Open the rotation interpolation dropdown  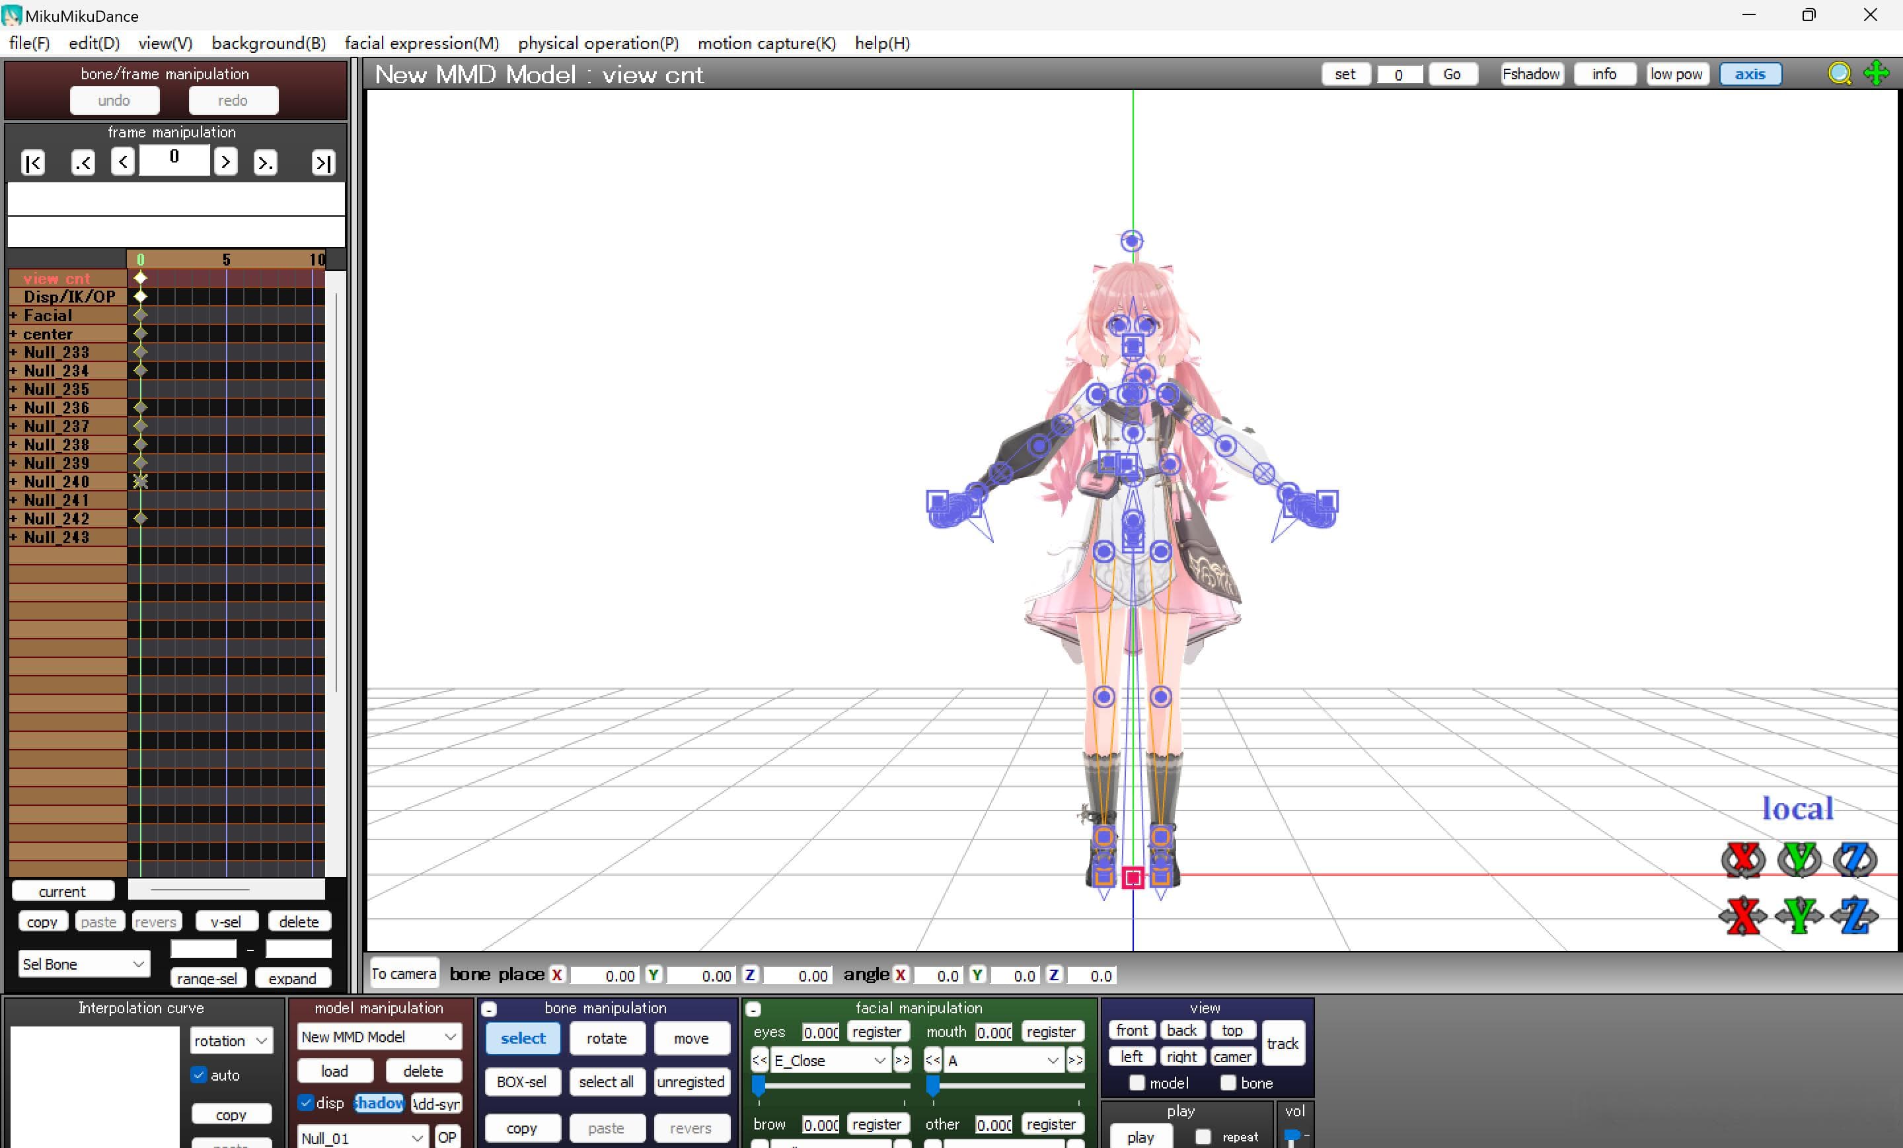(x=231, y=1041)
